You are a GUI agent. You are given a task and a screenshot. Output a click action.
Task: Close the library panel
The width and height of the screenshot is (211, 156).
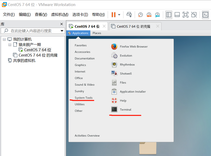coord(61,24)
